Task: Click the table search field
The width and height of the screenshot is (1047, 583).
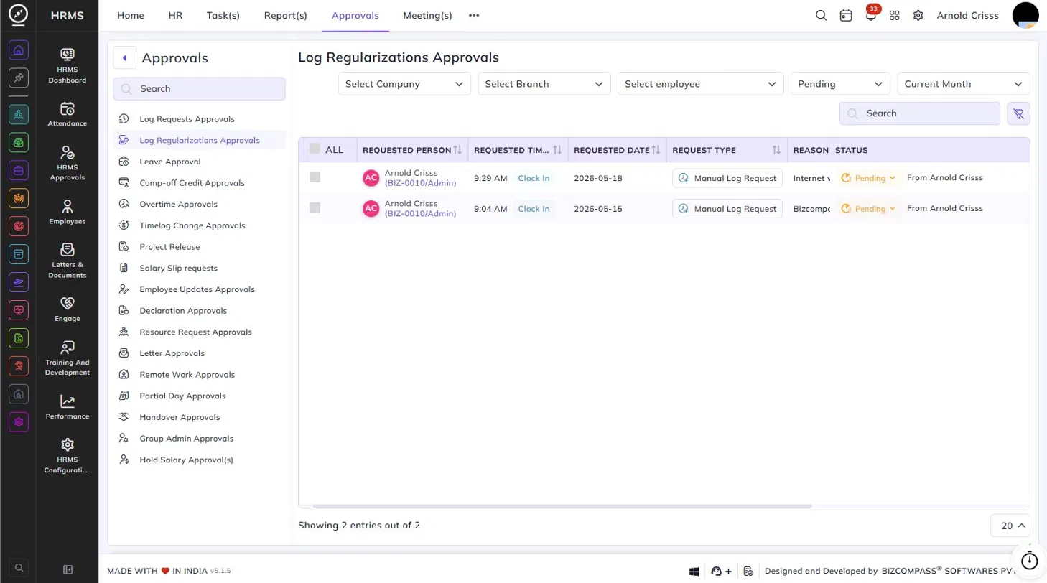Action: (x=920, y=113)
